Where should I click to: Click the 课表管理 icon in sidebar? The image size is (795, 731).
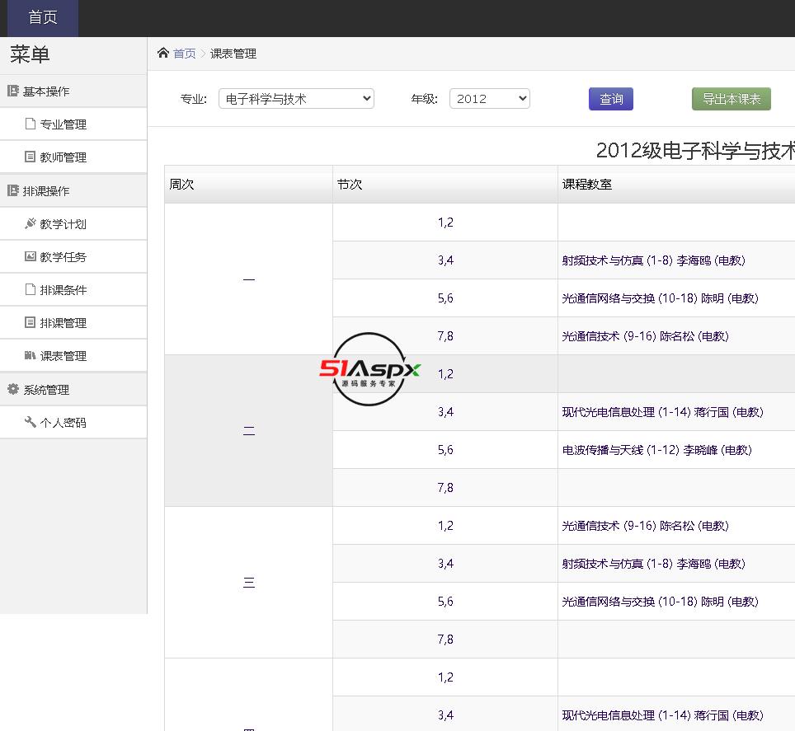(x=31, y=356)
